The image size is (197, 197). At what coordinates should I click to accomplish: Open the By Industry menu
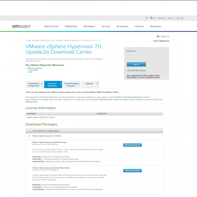[x=122, y=26]
